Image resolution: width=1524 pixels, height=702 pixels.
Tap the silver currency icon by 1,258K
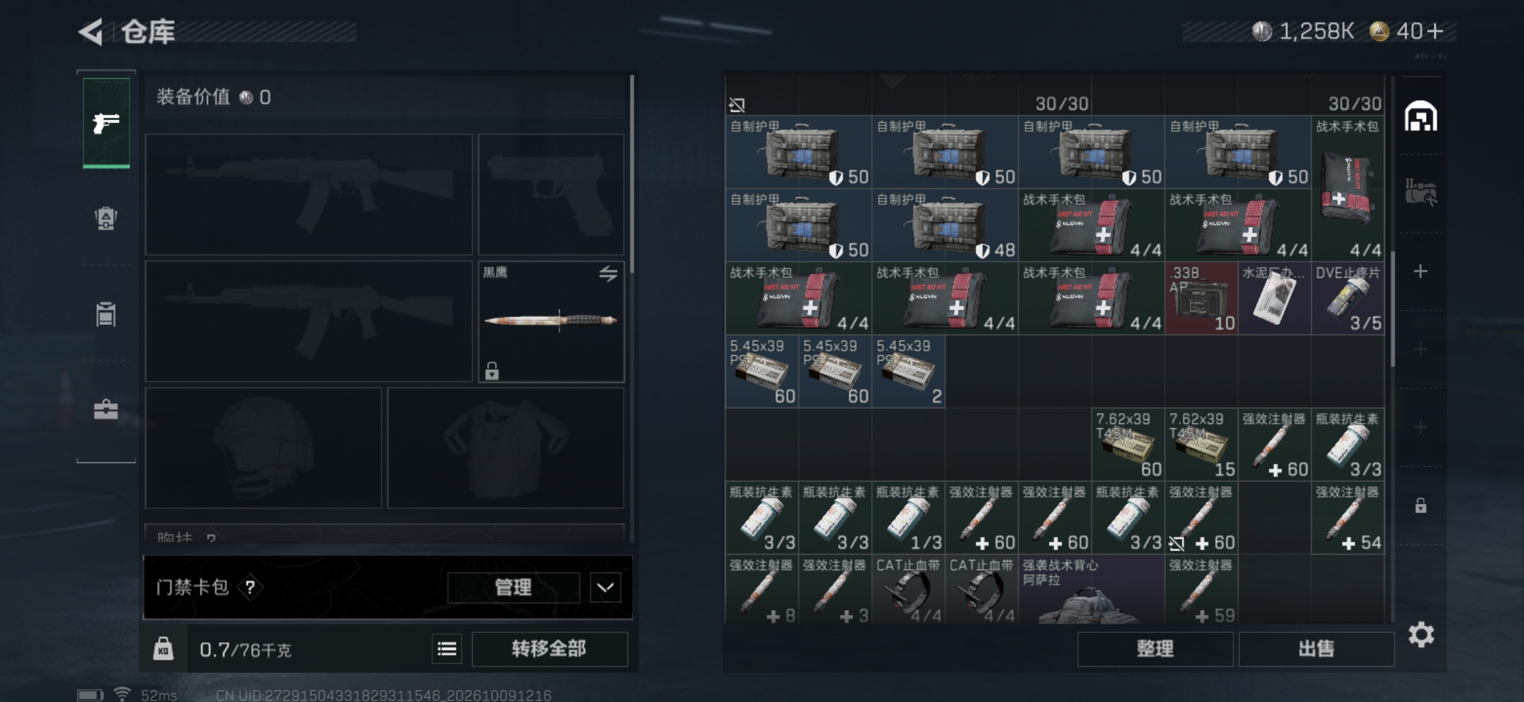1262,31
